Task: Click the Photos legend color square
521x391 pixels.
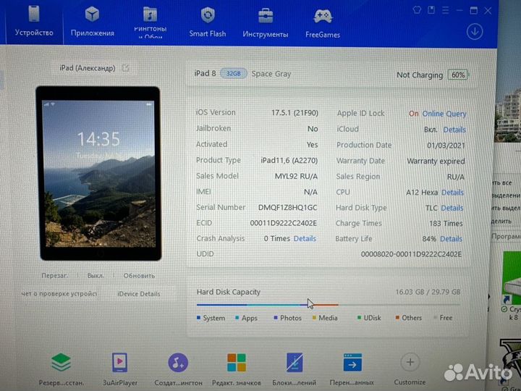Action: [x=276, y=318]
